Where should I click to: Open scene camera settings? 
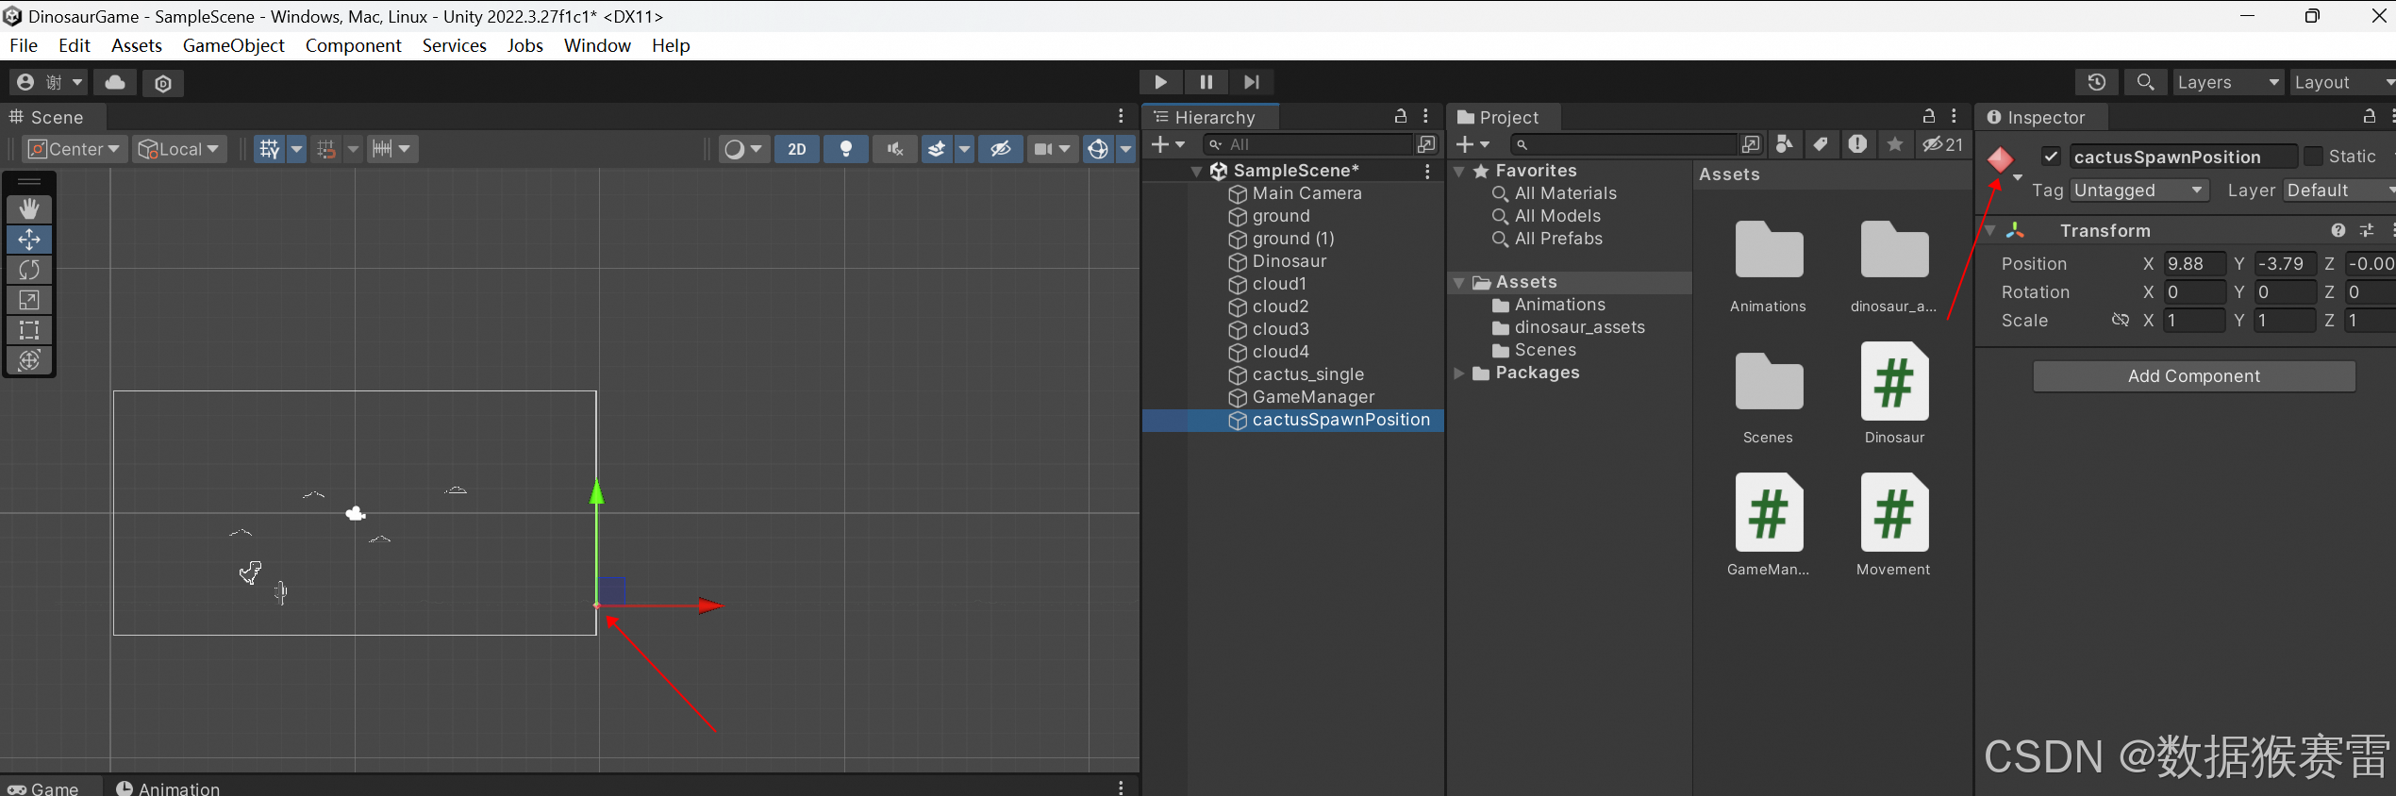click(1053, 149)
